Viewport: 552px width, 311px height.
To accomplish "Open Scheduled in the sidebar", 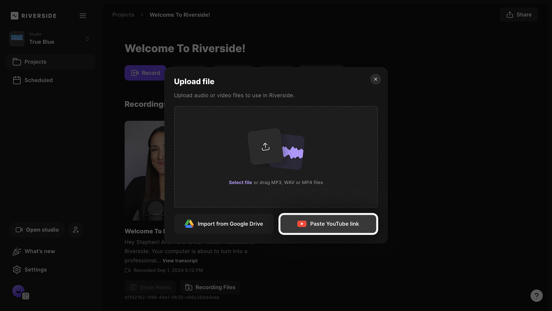I will tap(51, 80).
